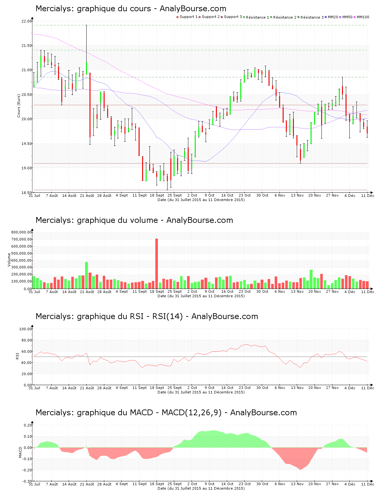Screen dimensions: 385x497
Task: Click the 200,000.00 tick on volume axis
Action: 21,274
